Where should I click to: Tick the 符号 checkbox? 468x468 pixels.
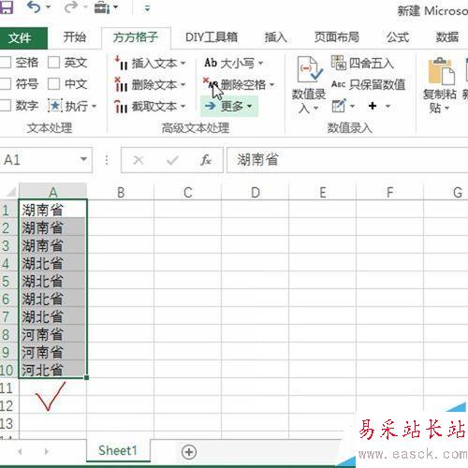(x=6, y=83)
